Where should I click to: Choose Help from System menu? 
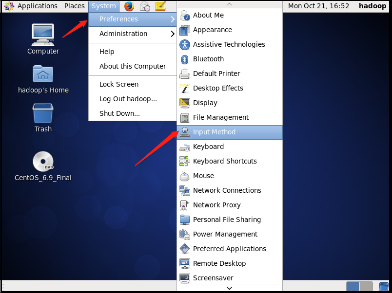click(133, 52)
